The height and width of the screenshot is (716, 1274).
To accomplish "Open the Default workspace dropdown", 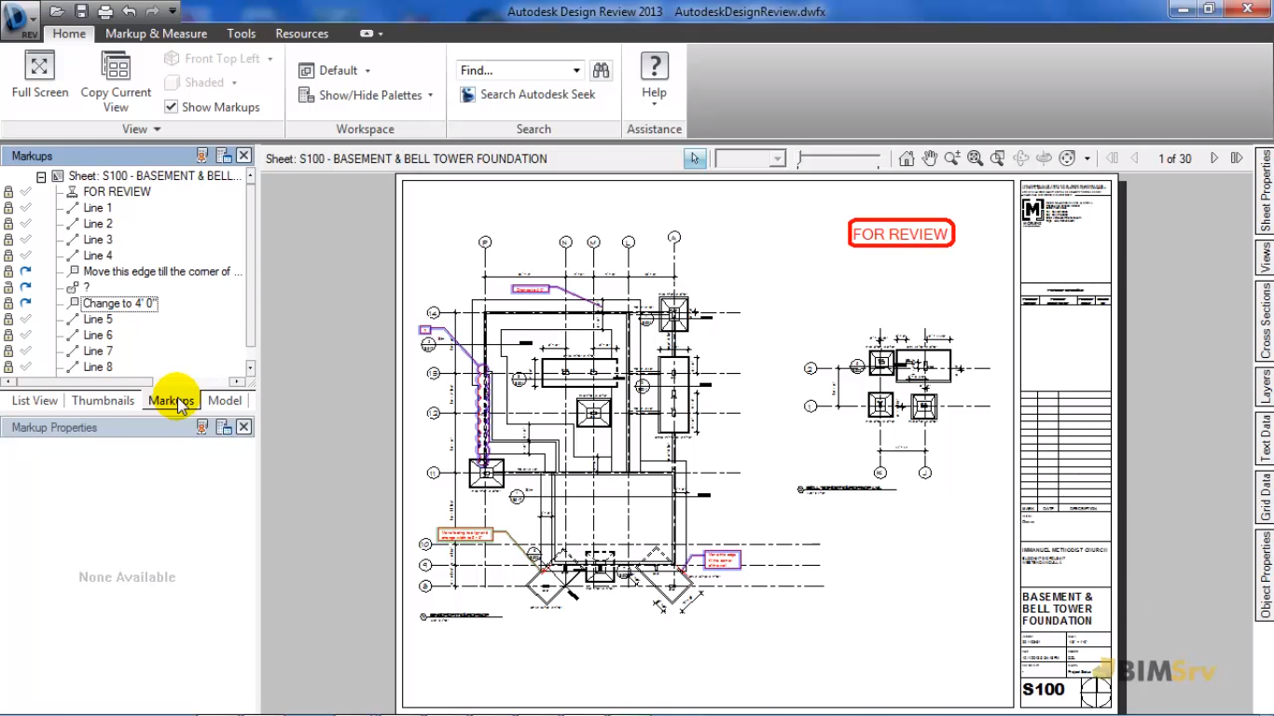I will click(335, 70).
